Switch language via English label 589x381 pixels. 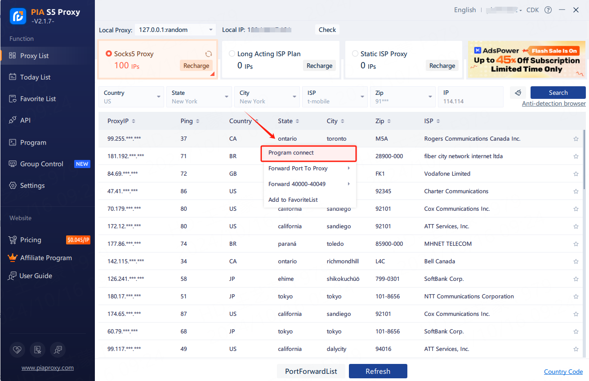pos(465,10)
